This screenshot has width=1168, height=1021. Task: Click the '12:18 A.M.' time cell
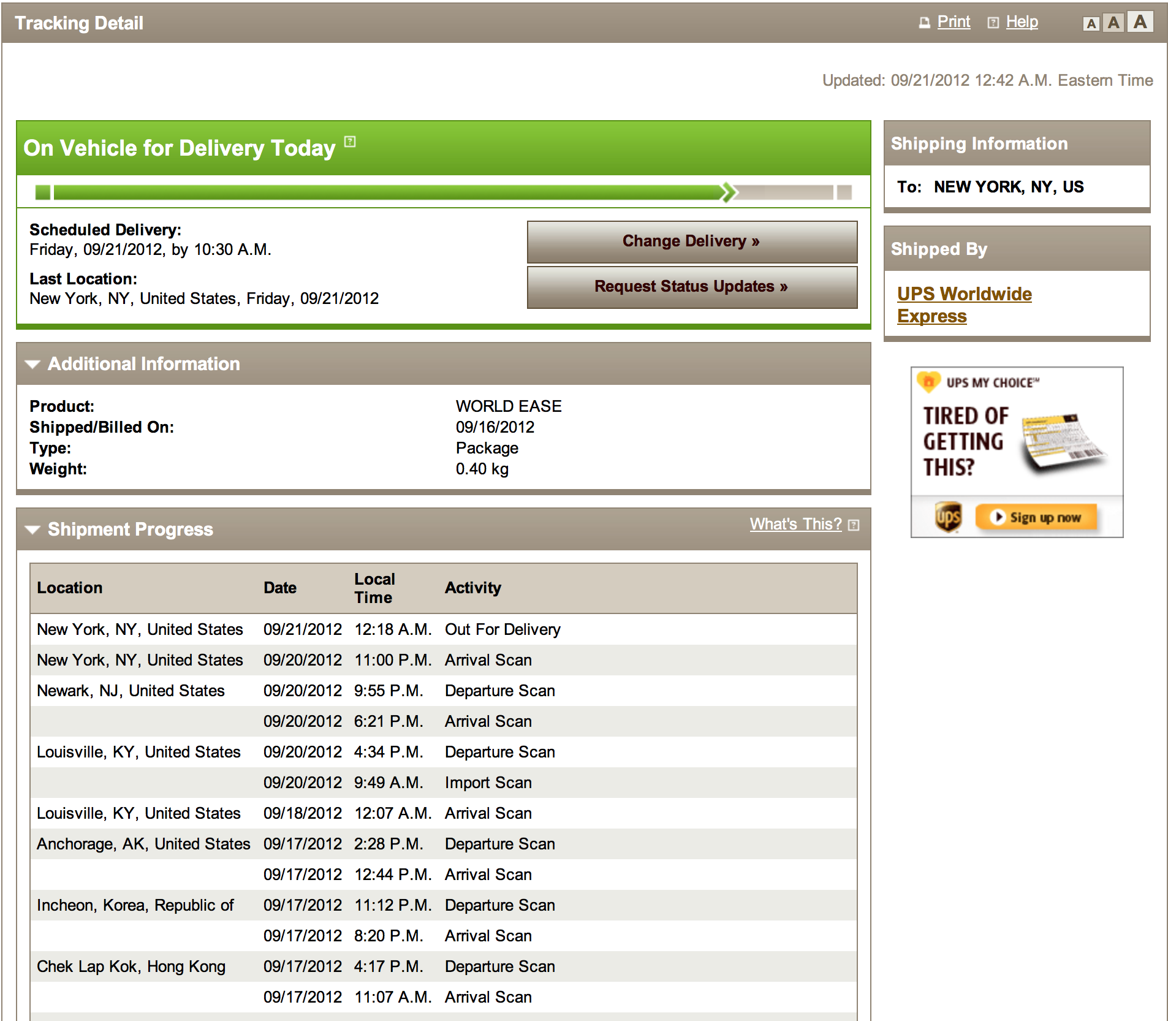[393, 629]
